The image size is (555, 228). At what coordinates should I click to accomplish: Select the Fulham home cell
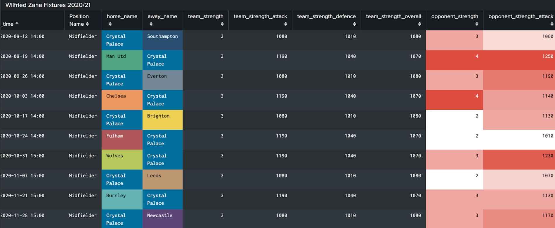pyautogui.click(x=122, y=140)
